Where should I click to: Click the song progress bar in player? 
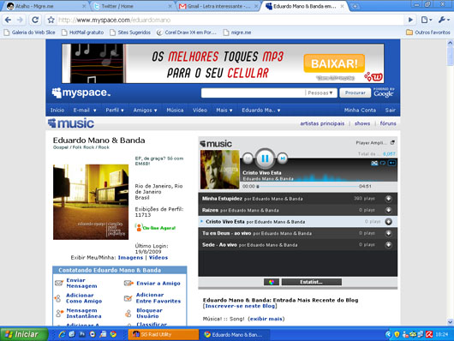308,186
